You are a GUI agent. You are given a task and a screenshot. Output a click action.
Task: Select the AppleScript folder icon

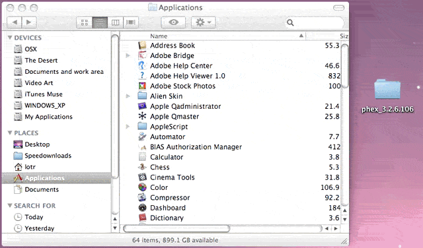[x=142, y=126]
